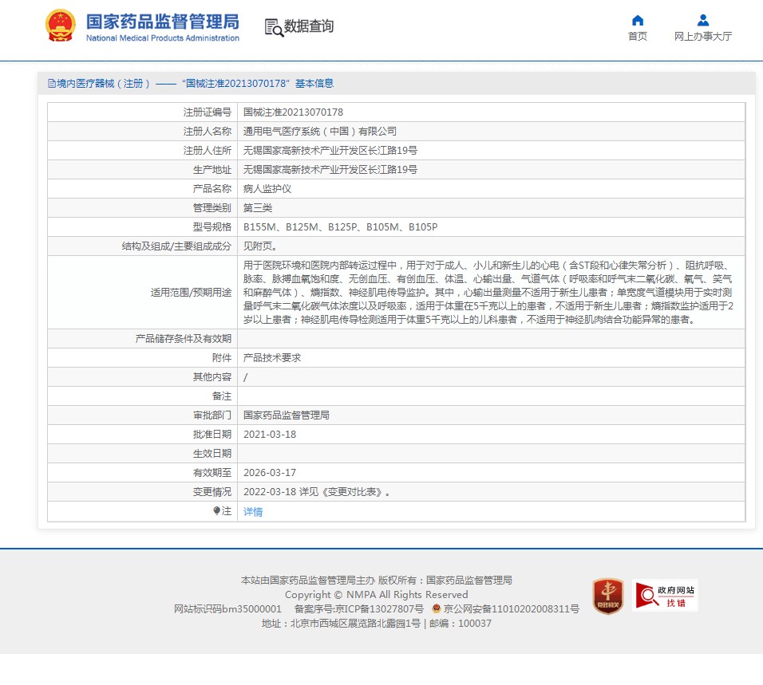The height and width of the screenshot is (685, 763).
Task: Click the national emblem logo
Action: 61,26
